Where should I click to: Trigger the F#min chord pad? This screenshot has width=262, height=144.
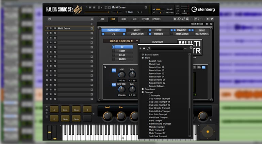[x=65, y=118]
